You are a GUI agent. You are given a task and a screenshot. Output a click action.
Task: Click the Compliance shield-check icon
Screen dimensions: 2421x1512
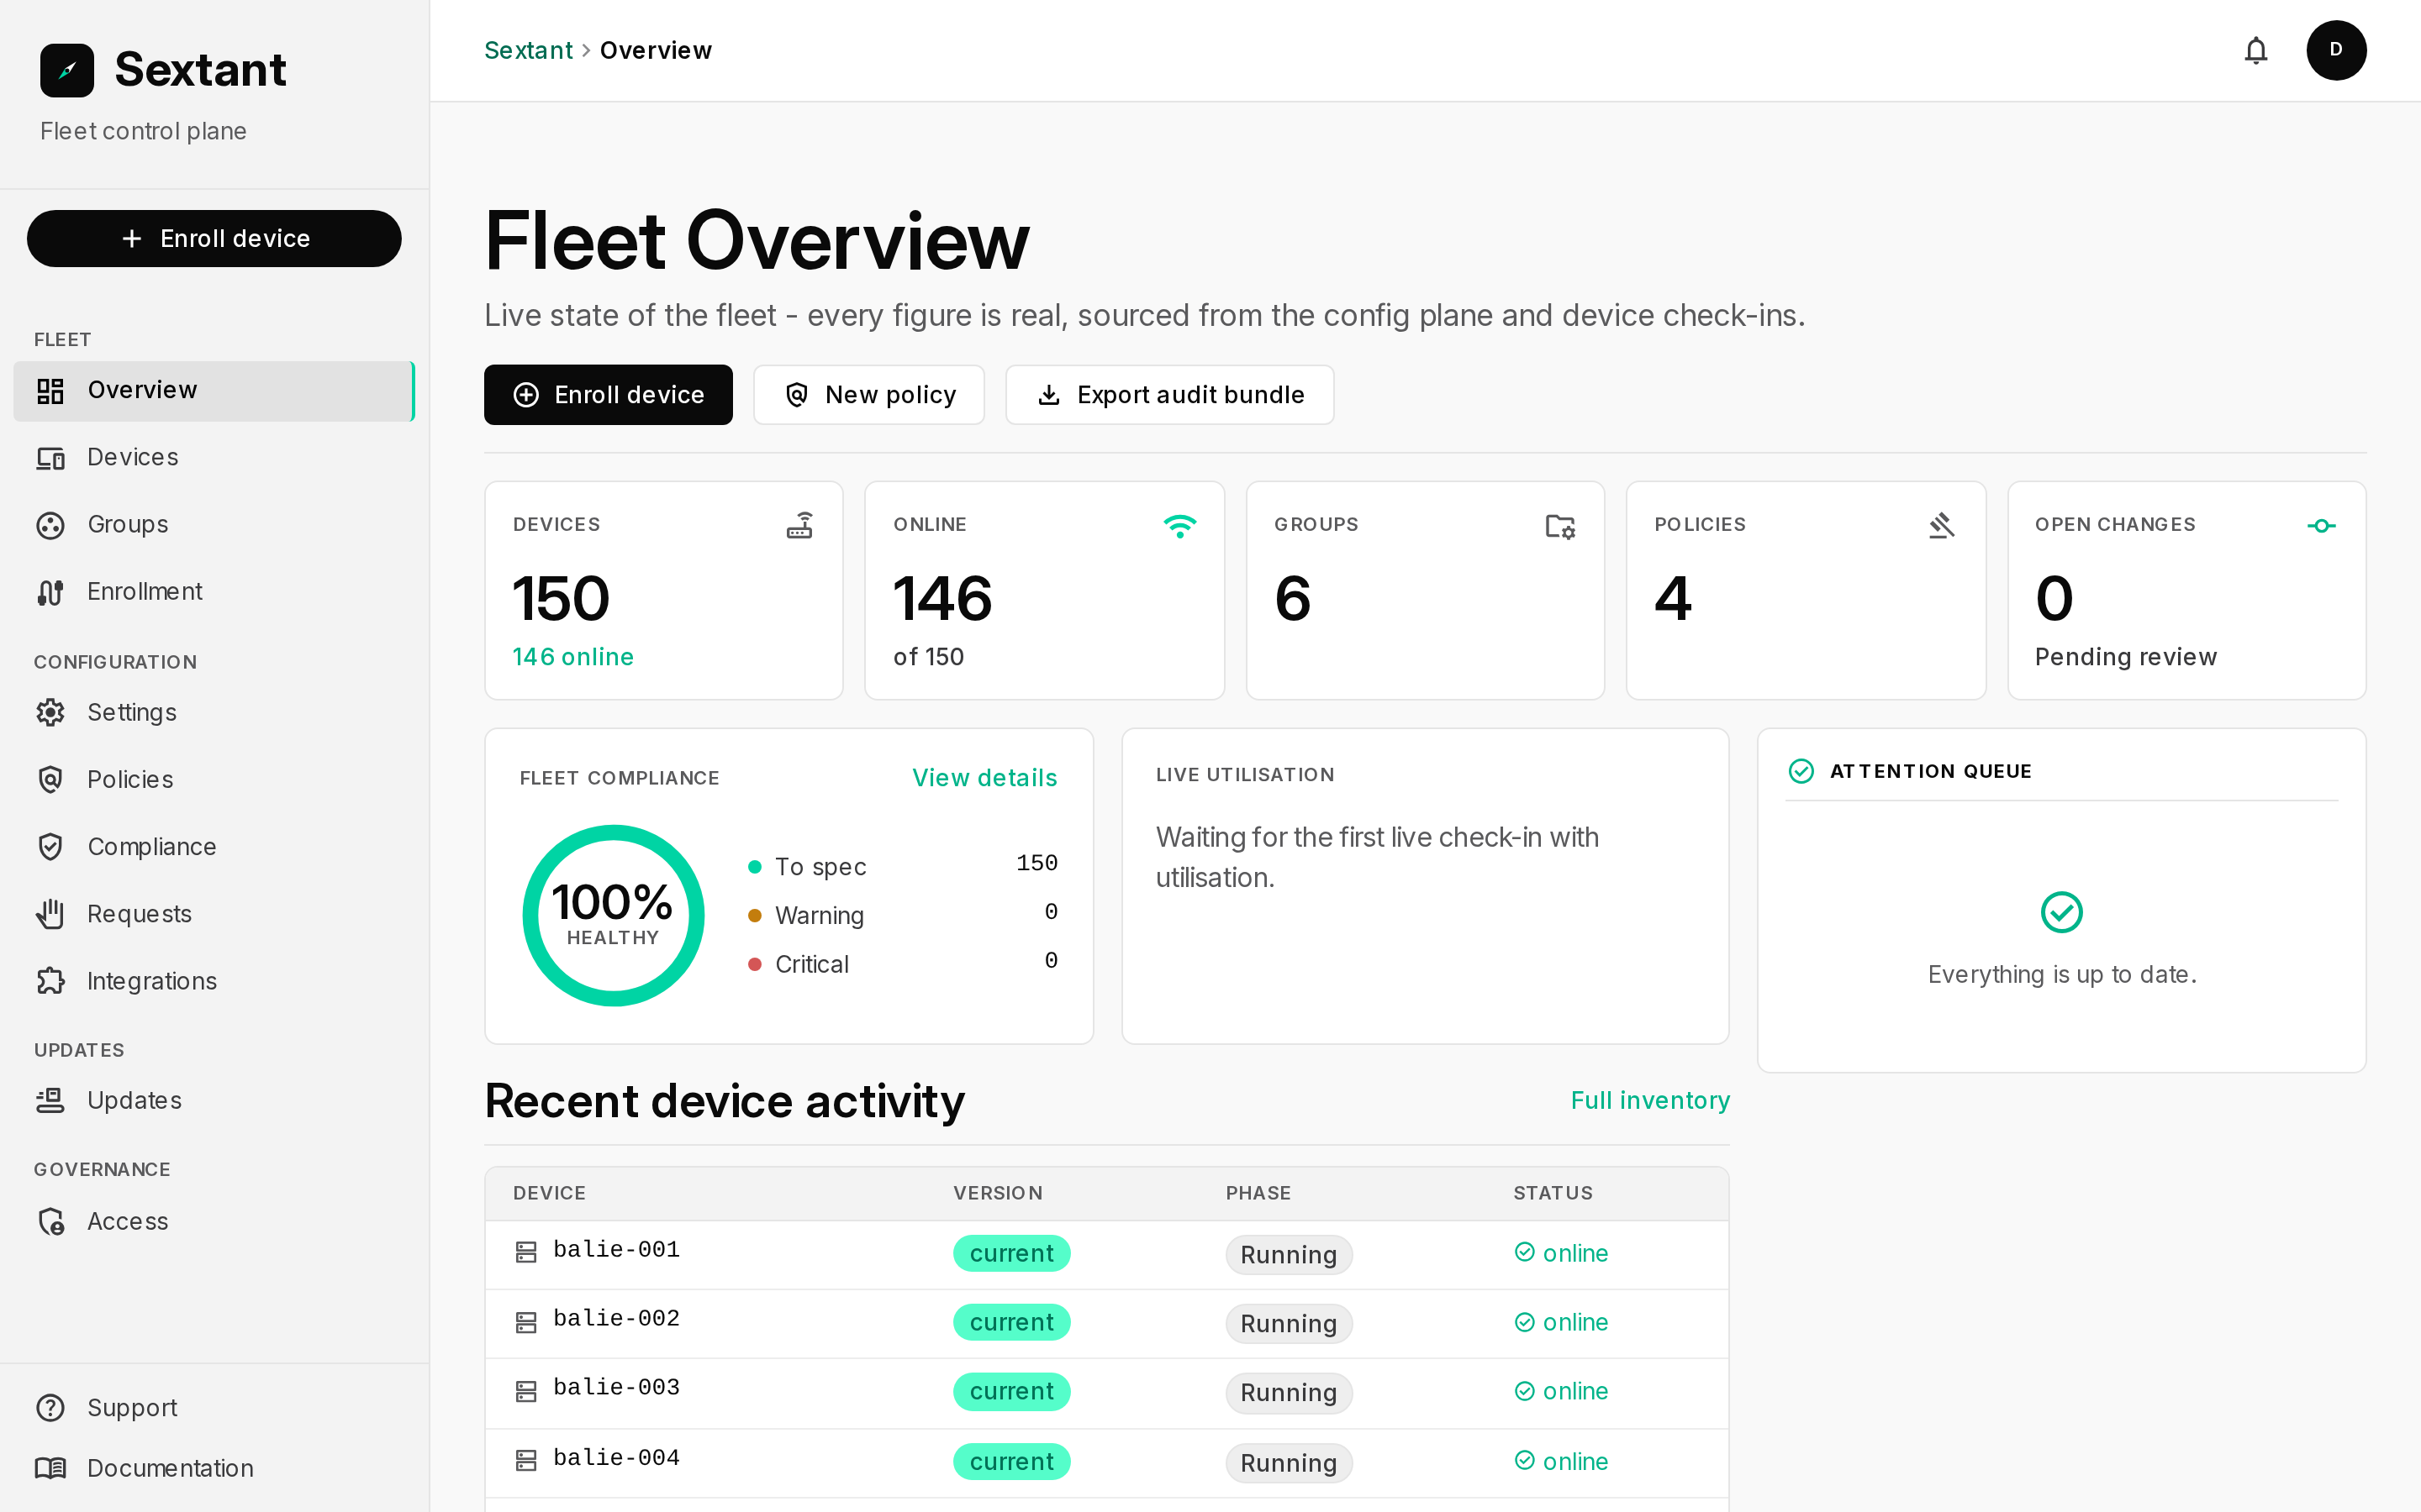pos(50,846)
